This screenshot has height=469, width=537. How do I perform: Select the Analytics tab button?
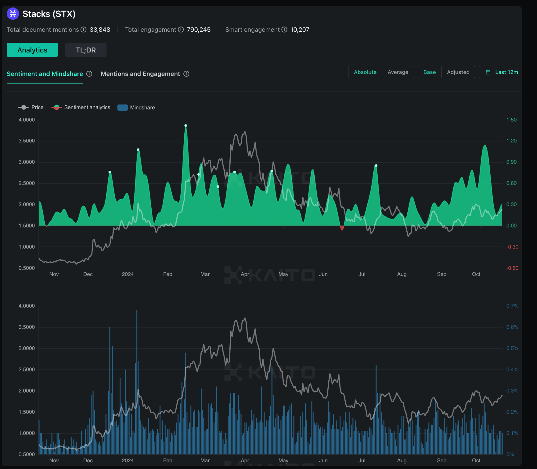coord(32,50)
